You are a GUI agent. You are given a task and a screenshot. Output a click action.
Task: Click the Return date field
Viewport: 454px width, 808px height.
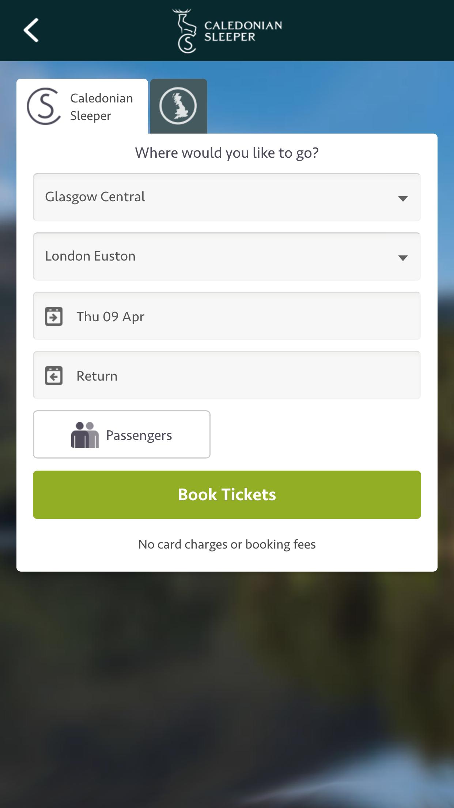227,375
